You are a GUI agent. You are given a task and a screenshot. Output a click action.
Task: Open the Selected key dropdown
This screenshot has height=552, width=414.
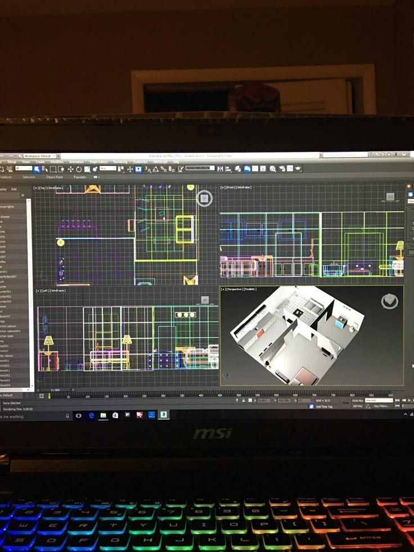coord(379,400)
